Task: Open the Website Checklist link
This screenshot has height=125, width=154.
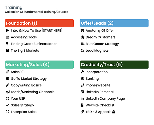Action: click(100, 105)
